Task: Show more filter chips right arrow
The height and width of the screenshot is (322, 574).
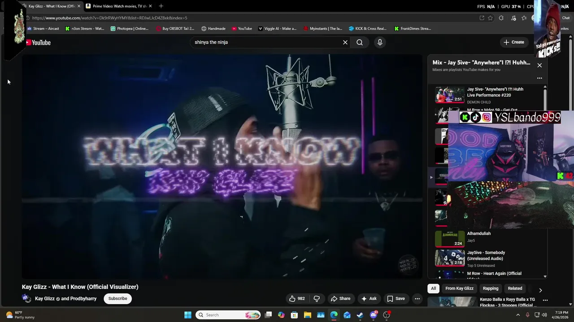Action: click(540, 290)
